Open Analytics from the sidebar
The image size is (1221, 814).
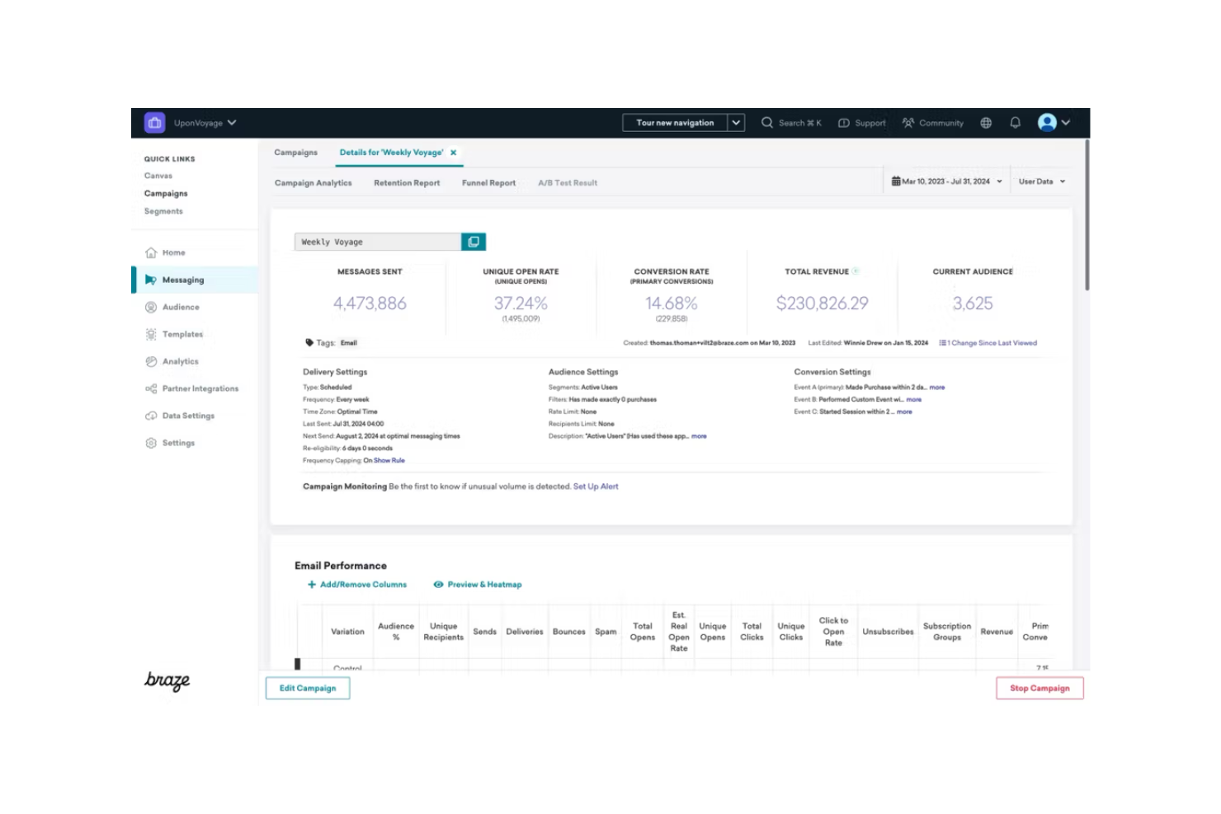click(x=151, y=361)
